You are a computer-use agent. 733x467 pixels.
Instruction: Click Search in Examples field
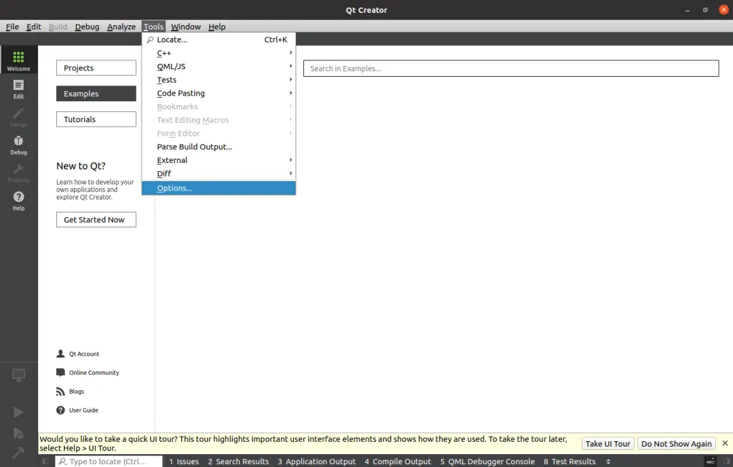coord(511,69)
